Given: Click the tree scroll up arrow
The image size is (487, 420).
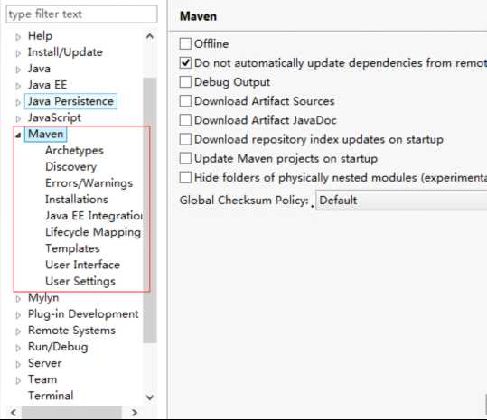Looking at the screenshot, I should 150,37.
